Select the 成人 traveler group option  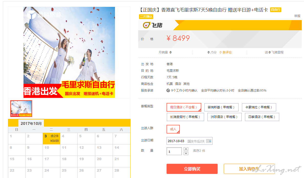173,129
